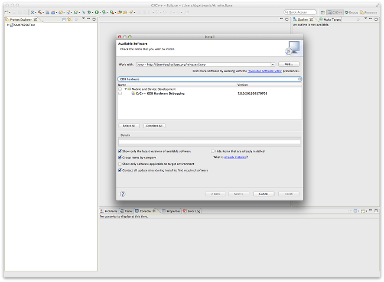The height and width of the screenshot is (282, 384).
Task: Toggle Show only the latest versions checkbox
Action: click(120, 151)
